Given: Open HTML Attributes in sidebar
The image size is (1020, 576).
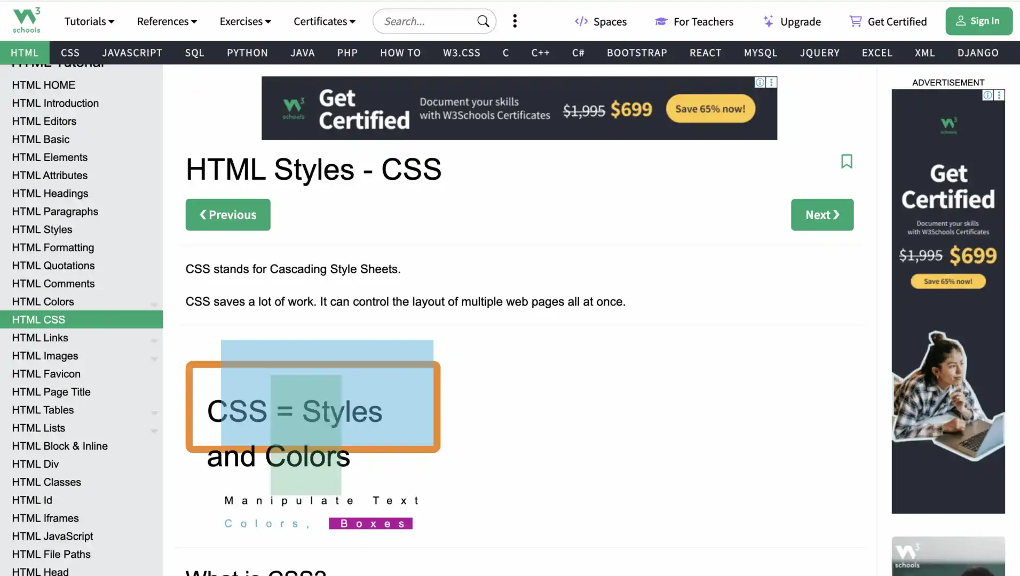Looking at the screenshot, I should click(x=81, y=175).
